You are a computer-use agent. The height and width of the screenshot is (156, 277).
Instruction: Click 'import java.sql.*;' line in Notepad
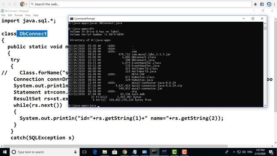(29, 21)
